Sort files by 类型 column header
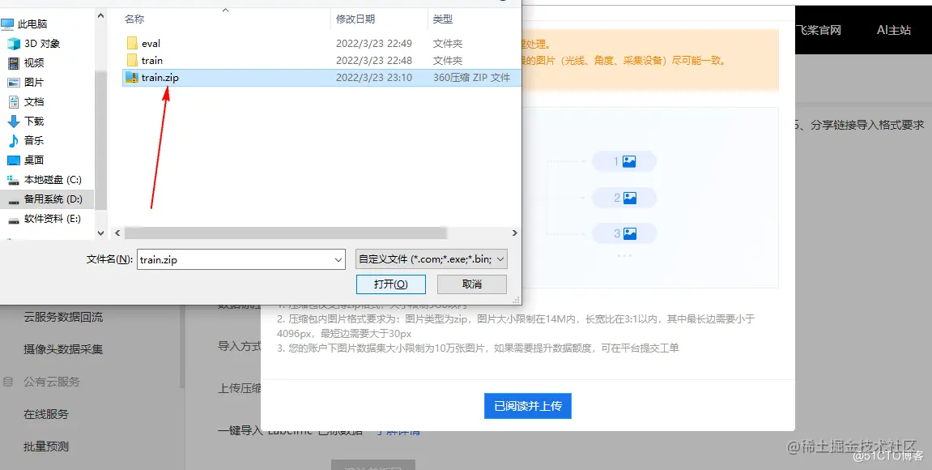 coord(443,19)
